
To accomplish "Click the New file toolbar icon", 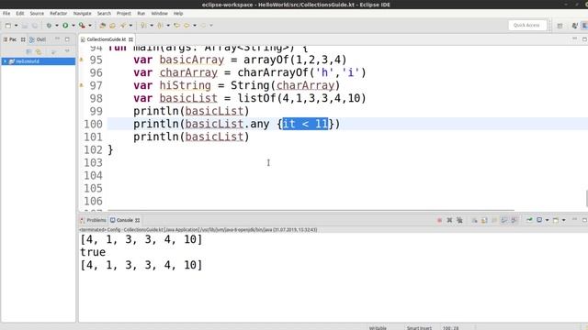I will tap(8, 26).
